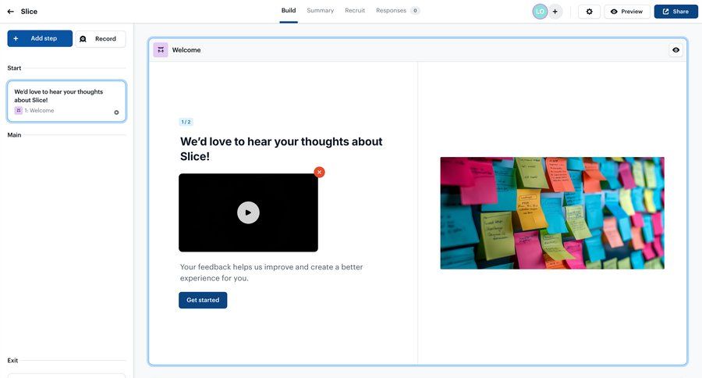Screen dimensions: 702x378
Task: Go back using the left arrow icon
Action: 10,12
